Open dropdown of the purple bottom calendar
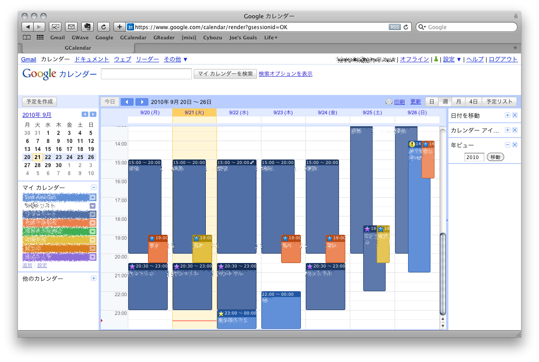The image size is (539, 362). pos(93,257)
